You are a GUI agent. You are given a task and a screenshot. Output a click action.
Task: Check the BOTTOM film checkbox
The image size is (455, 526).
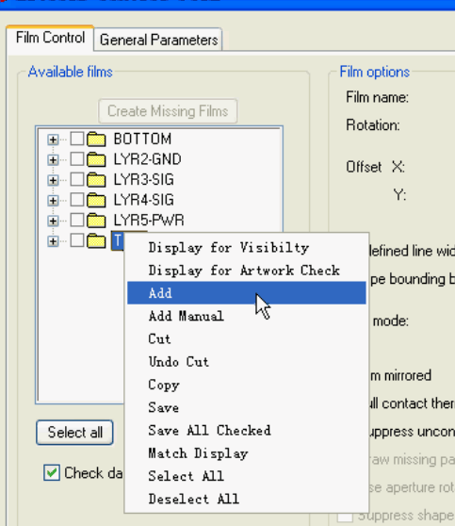(x=77, y=139)
